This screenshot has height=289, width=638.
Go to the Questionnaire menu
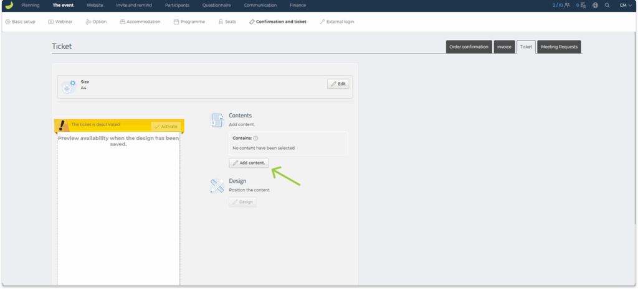click(x=216, y=5)
